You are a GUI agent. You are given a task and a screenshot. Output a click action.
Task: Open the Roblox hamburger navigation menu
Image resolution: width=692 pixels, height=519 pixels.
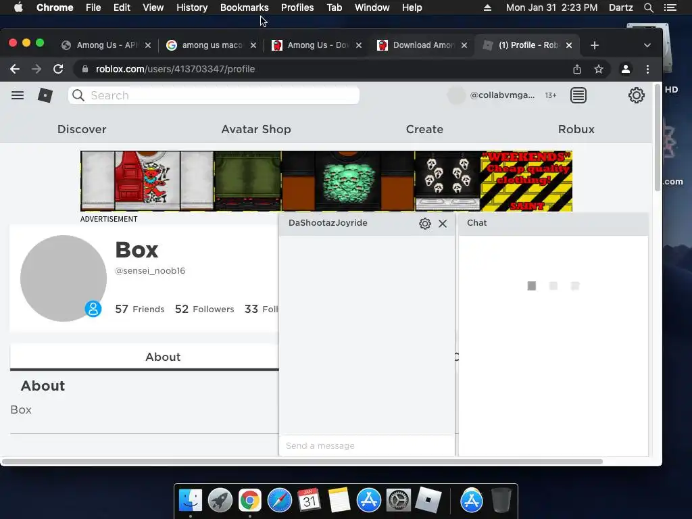(x=18, y=95)
